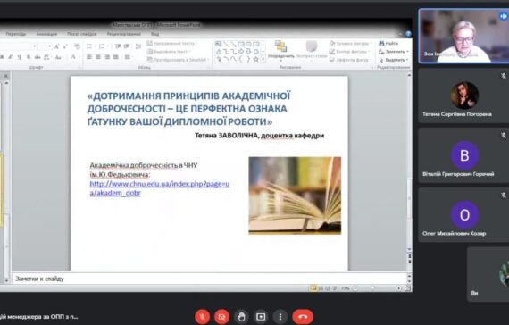Open Convert to SmartArt dropdown
The image size is (509, 325).
pyautogui.click(x=178, y=60)
